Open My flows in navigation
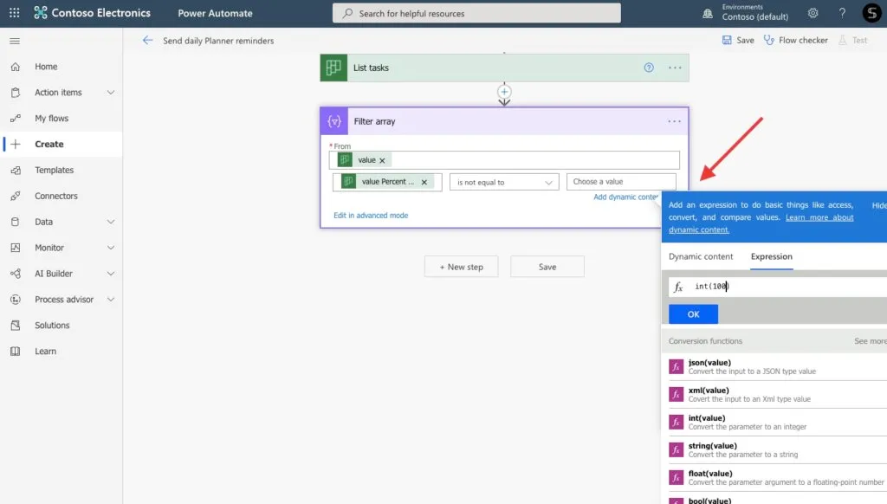The height and width of the screenshot is (504, 887). pyautogui.click(x=51, y=119)
